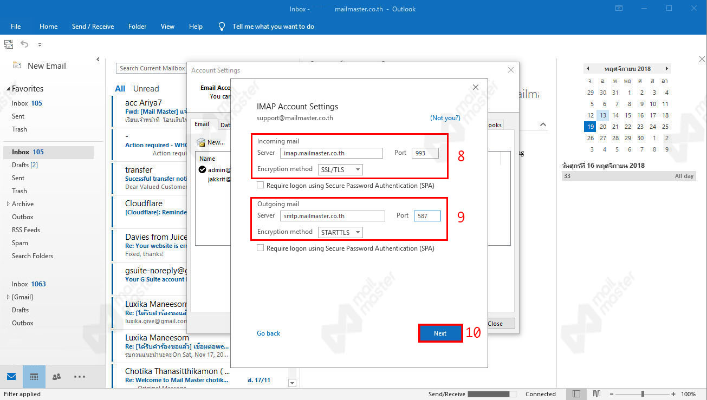Click the Tell me what you want to do box
This screenshot has height=400, width=707.
(273, 26)
